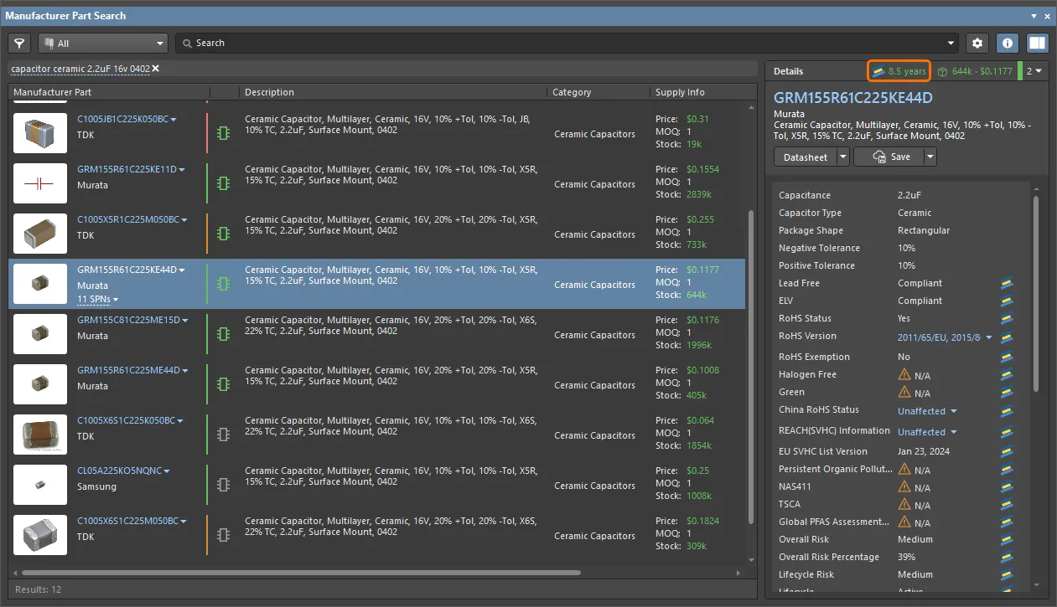Remove the capacitor ceramic search query tag
The width and height of the screenshot is (1057, 607).
pyautogui.click(x=156, y=69)
